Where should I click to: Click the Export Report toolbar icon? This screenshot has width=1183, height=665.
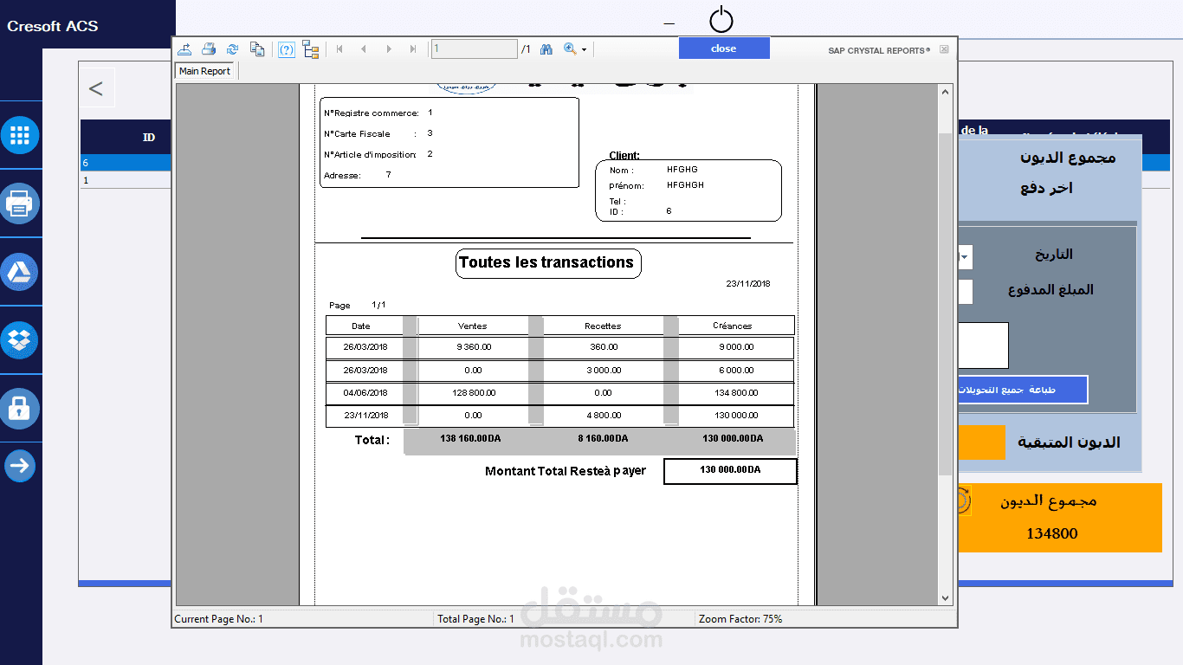pyautogui.click(x=184, y=49)
